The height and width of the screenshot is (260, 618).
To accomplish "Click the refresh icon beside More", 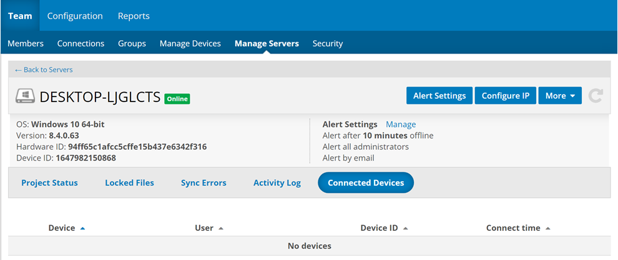I will tap(596, 96).
